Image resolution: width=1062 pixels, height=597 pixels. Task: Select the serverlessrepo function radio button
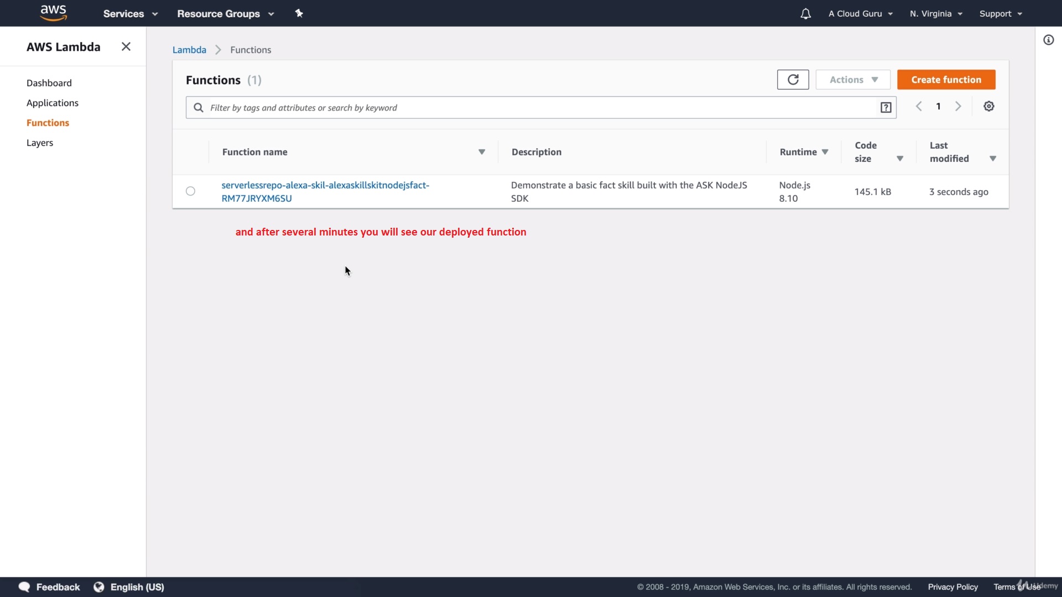190,191
